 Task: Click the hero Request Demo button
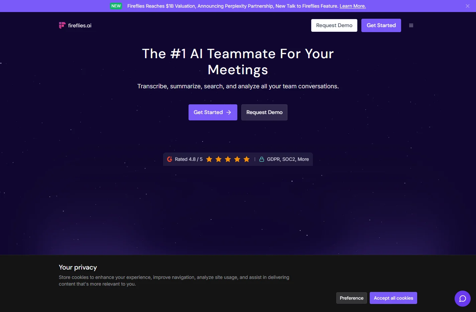click(264, 112)
